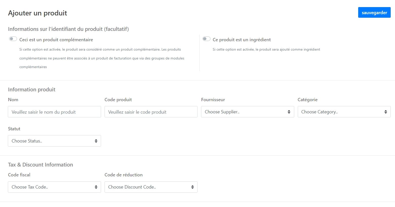Click the 'Information produit' section heading
This screenshot has height=207, width=395.
[x=31, y=90]
